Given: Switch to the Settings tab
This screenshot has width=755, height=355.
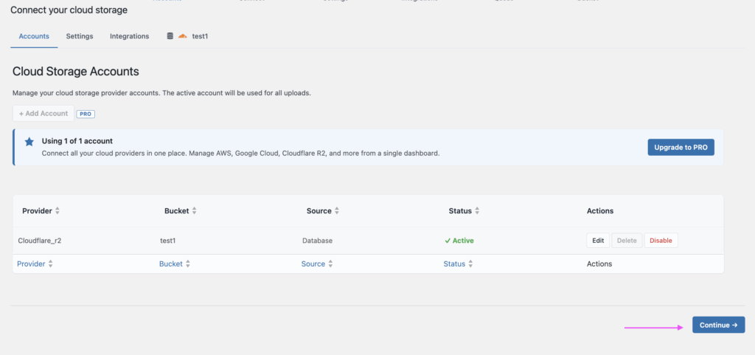Looking at the screenshot, I should point(80,36).
